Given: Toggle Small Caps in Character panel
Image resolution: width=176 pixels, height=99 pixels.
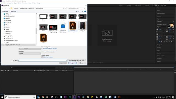Looking at the screenshot, I should pyautogui.click(x=167, y=42).
